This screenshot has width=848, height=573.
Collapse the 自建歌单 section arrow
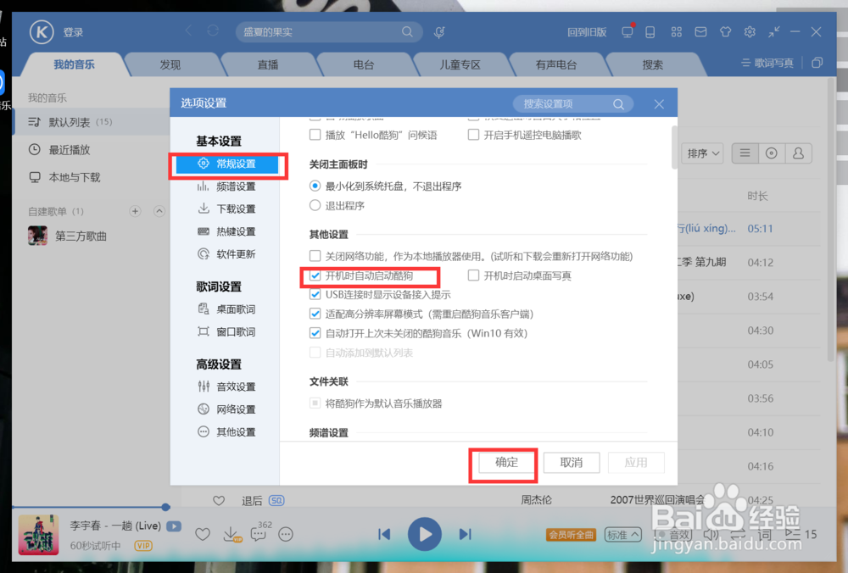pos(159,211)
